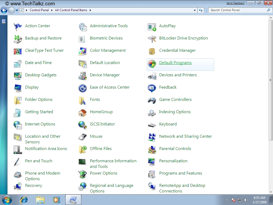Launch Internet Explorer from the taskbar
The image size is (273, 205).
(24, 200)
